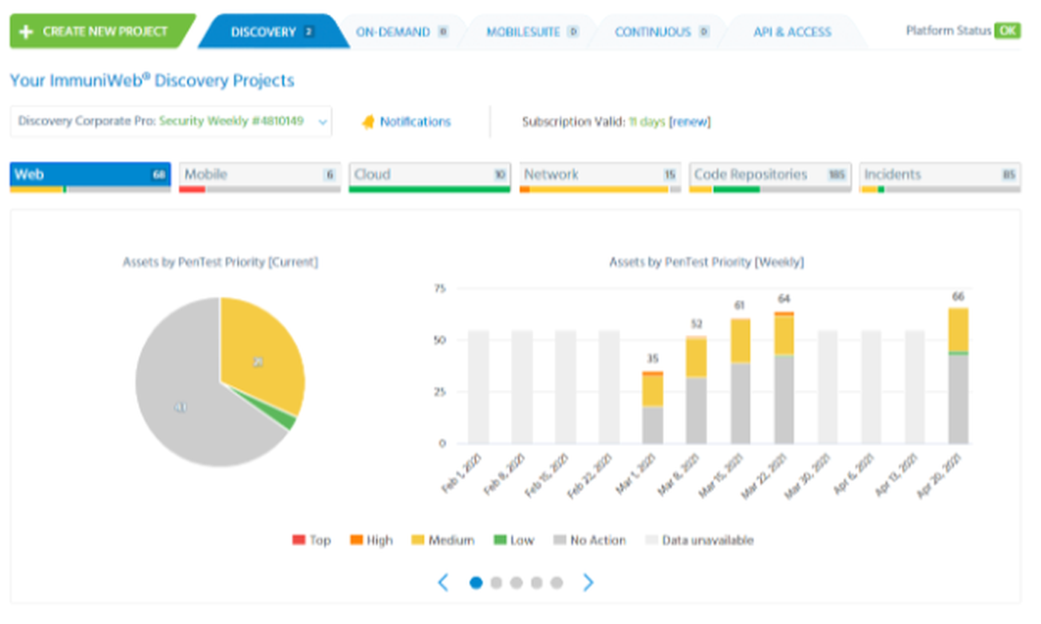The image size is (1041, 624).
Task: Click the yellow Medium pie slice
Action: (x=260, y=357)
